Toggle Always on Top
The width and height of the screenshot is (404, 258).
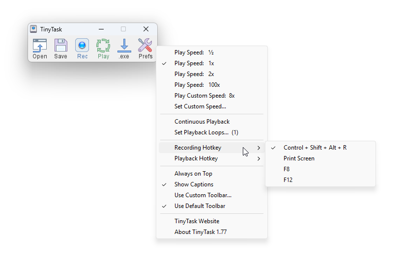click(212, 174)
